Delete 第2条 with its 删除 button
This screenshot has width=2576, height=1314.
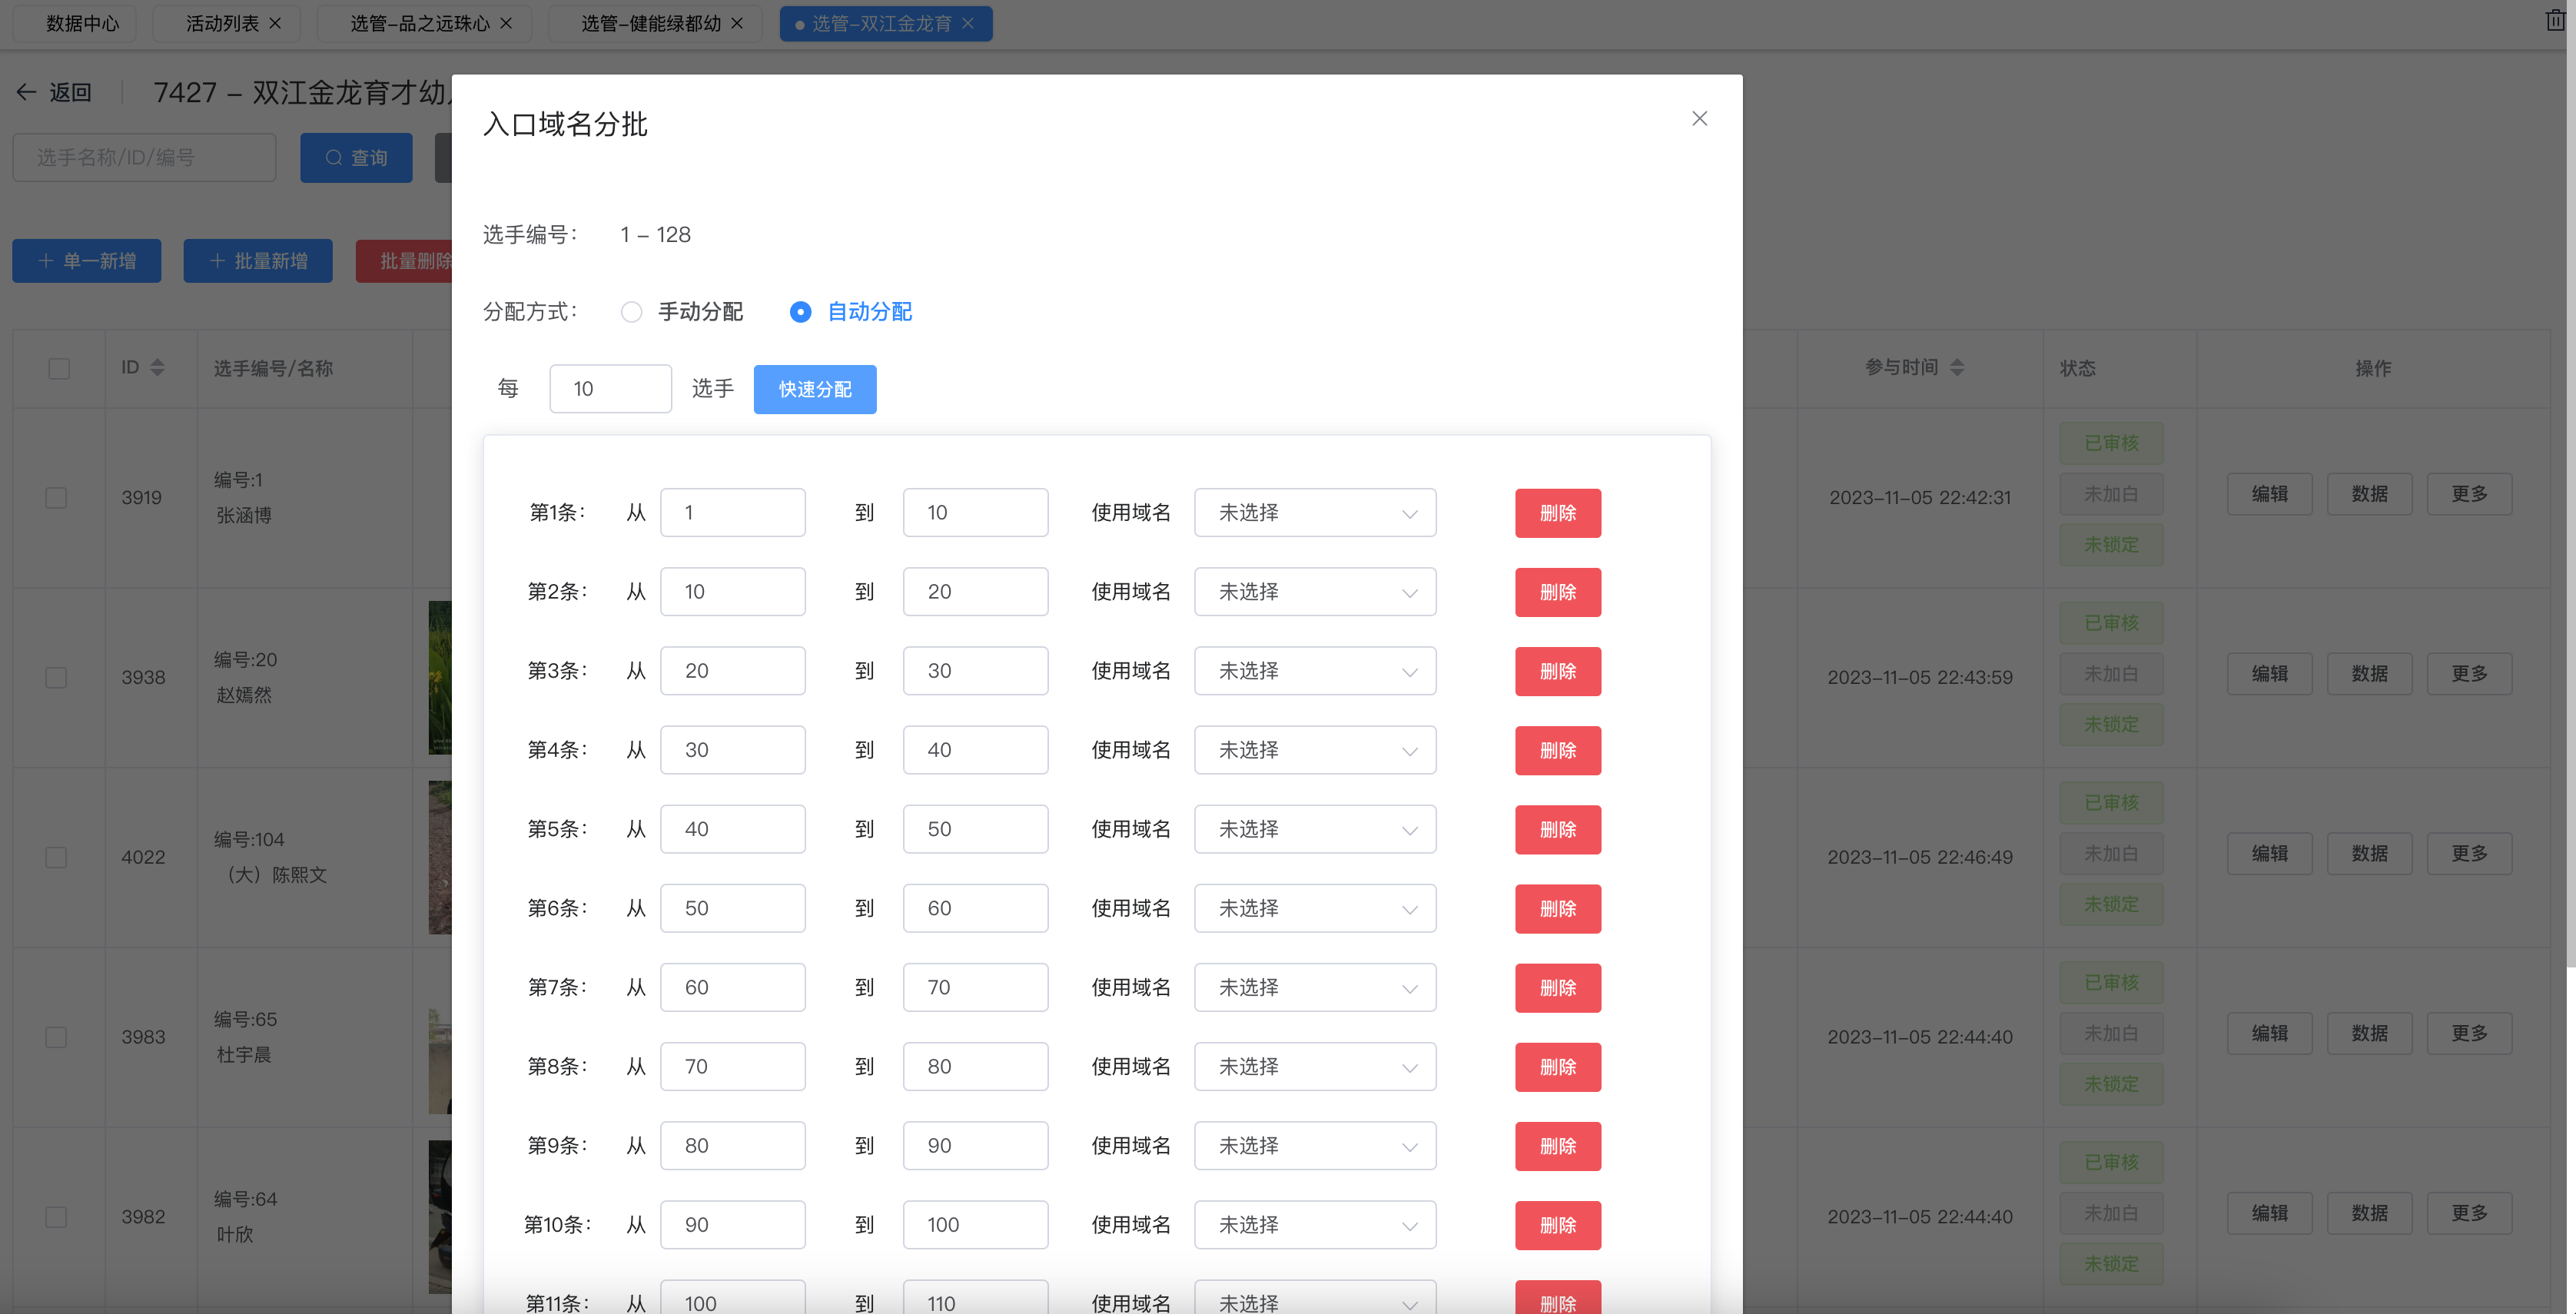pyautogui.click(x=1557, y=592)
